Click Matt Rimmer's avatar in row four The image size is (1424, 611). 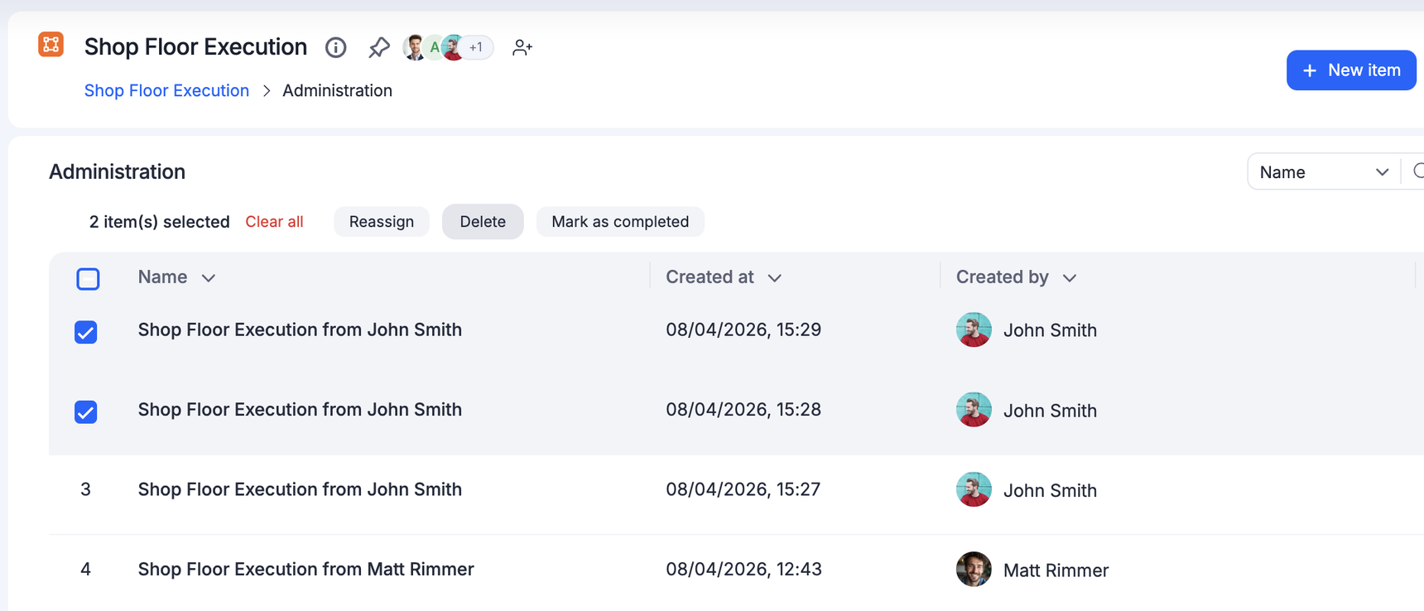[x=974, y=570]
